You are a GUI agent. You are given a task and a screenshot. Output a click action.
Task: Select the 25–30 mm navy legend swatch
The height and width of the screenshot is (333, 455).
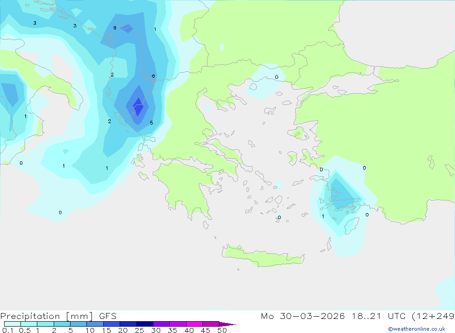(145, 324)
